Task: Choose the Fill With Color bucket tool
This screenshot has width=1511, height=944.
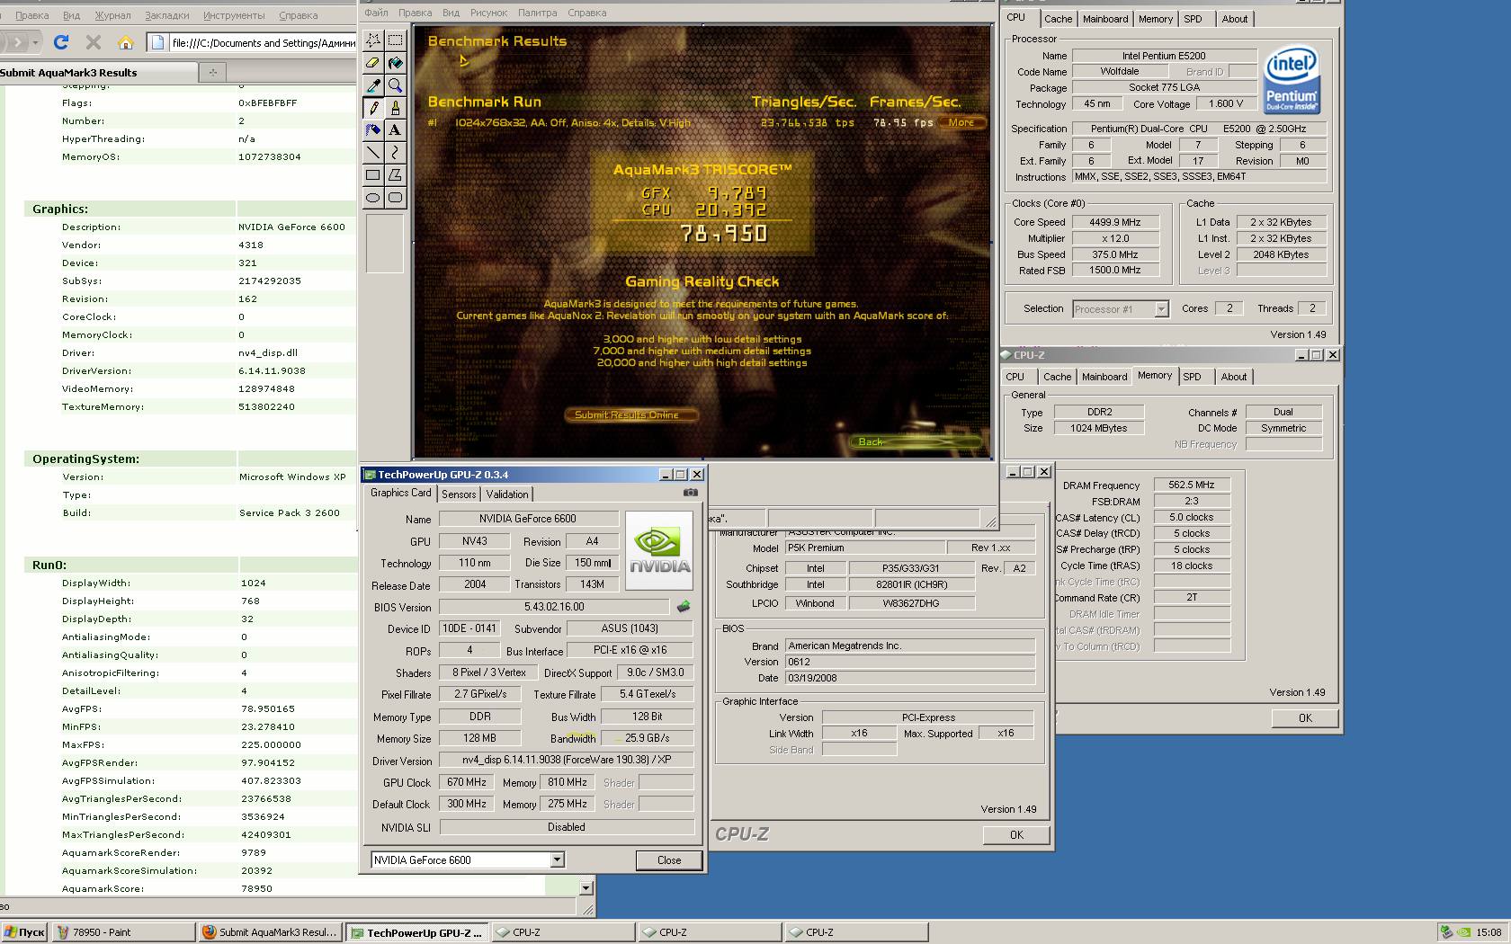Action: click(396, 63)
